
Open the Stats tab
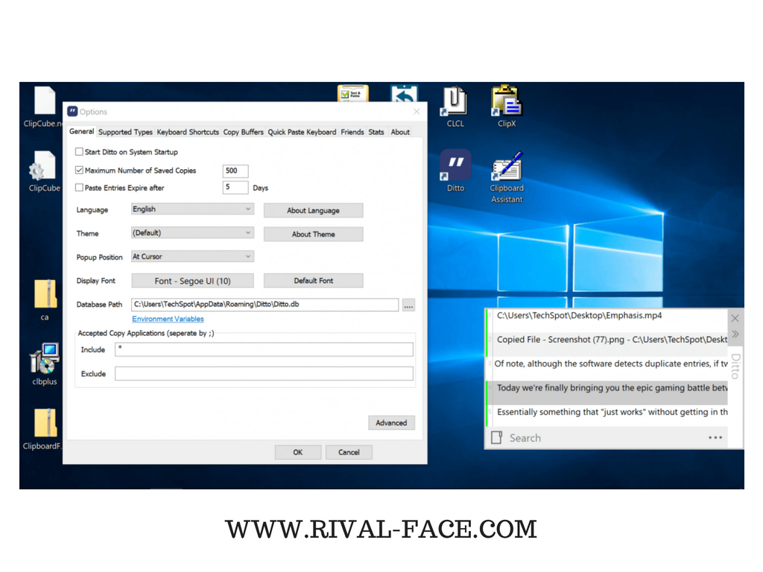coord(376,132)
